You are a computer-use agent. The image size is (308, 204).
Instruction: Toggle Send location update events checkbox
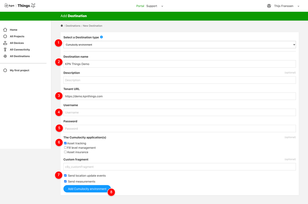pos(65,175)
